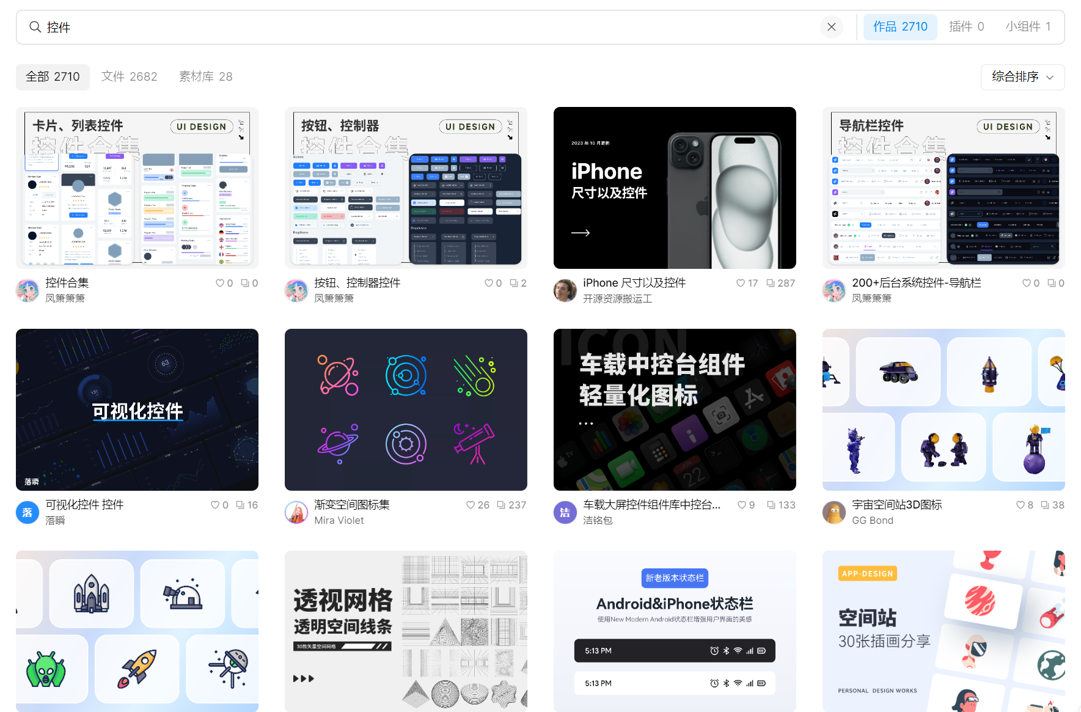1081x712 pixels.
Task: Switch to the 插件 0 tab
Action: pos(966,27)
